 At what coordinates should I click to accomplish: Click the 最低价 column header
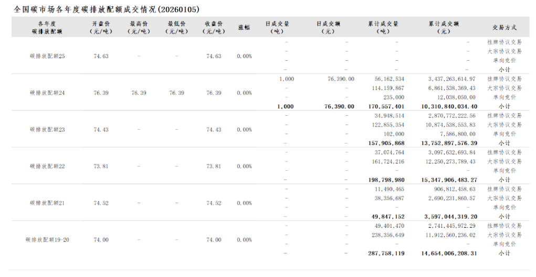click(176, 27)
